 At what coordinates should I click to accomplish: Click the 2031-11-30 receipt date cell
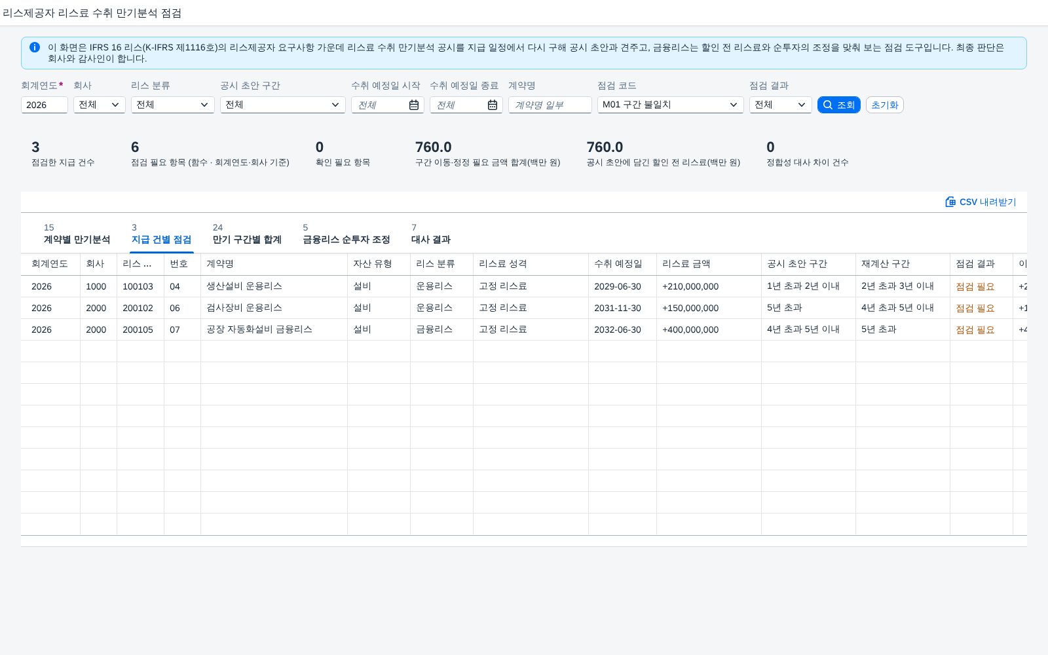tap(622, 308)
